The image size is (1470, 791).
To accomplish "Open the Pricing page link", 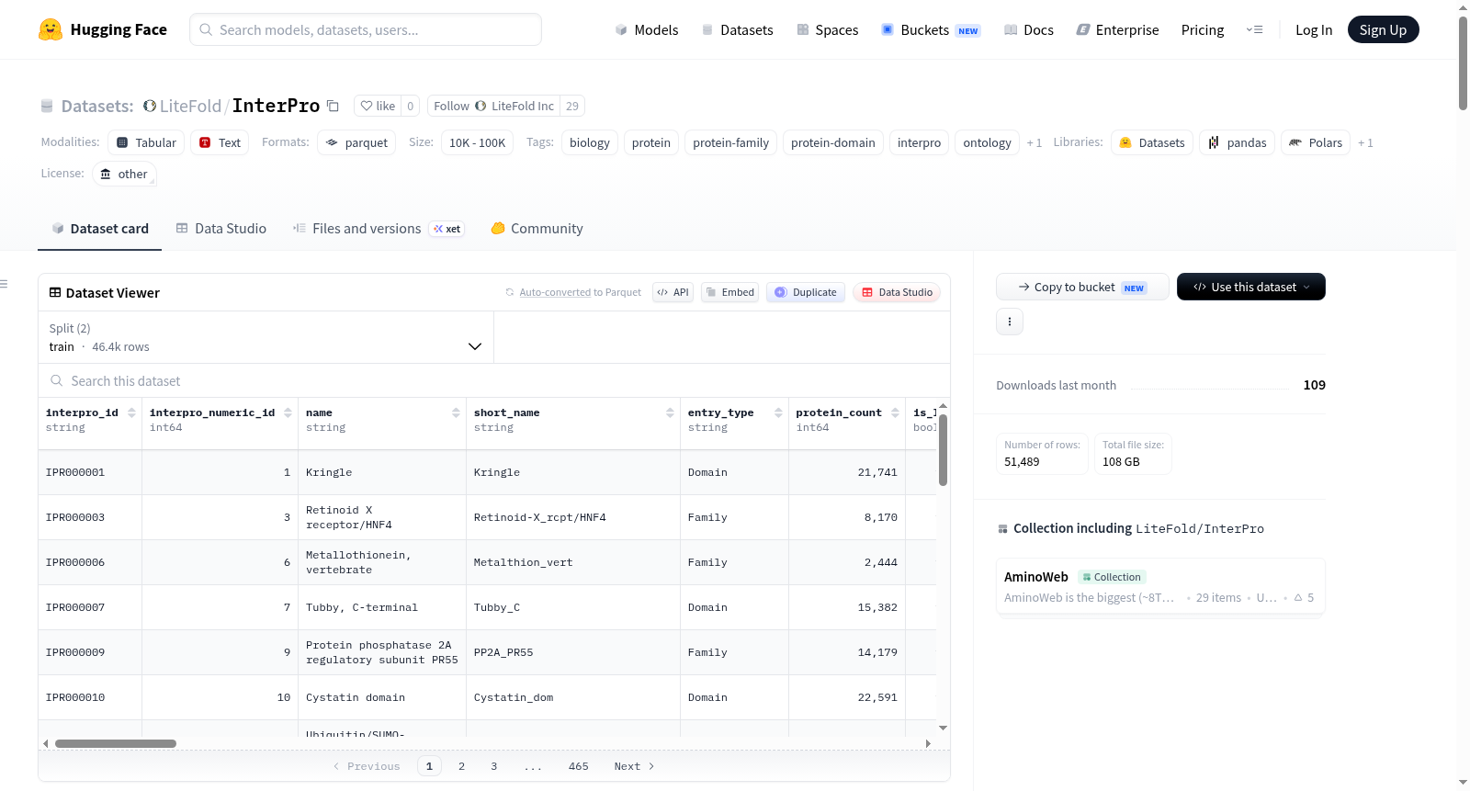I will pyautogui.click(x=1203, y=30).
